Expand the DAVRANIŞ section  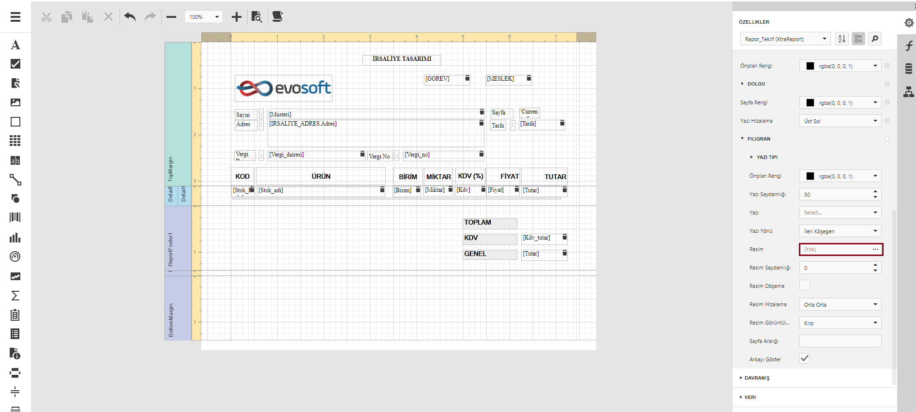click(757, 378)
